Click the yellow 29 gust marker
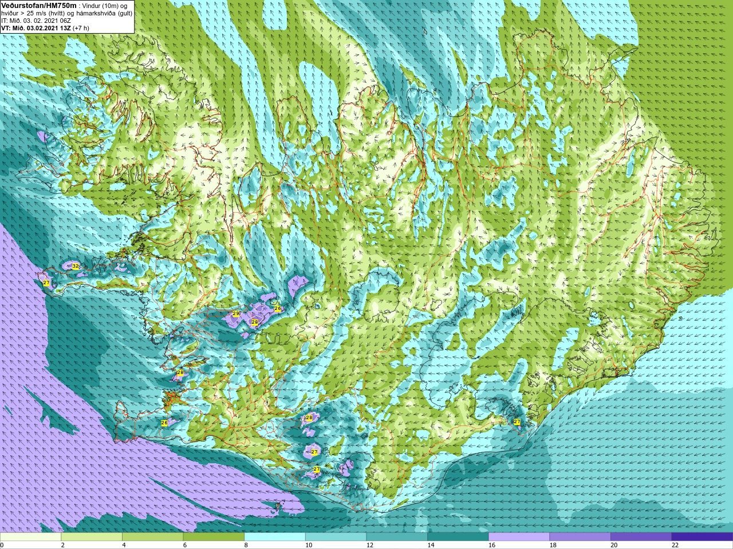The width and height of the screenshot is (733, 549). click(235, 314)
